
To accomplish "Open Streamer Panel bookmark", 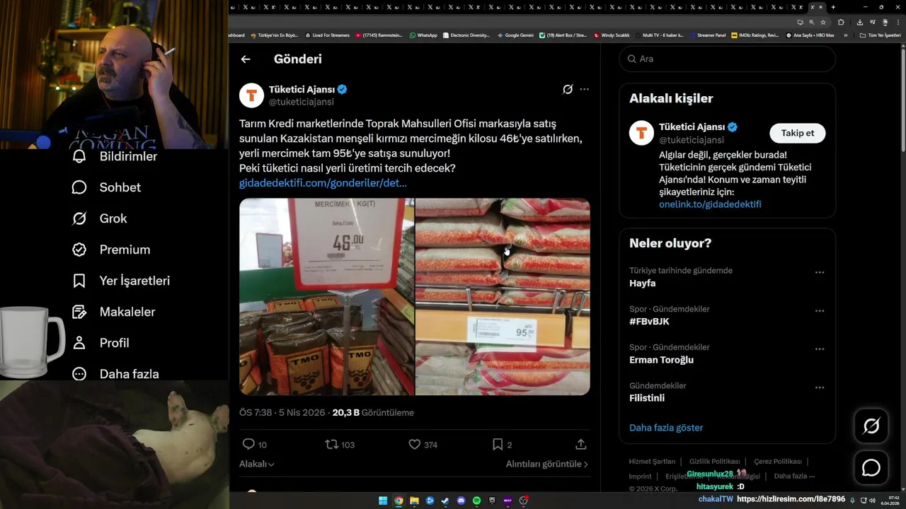I will tap(707, 35).
